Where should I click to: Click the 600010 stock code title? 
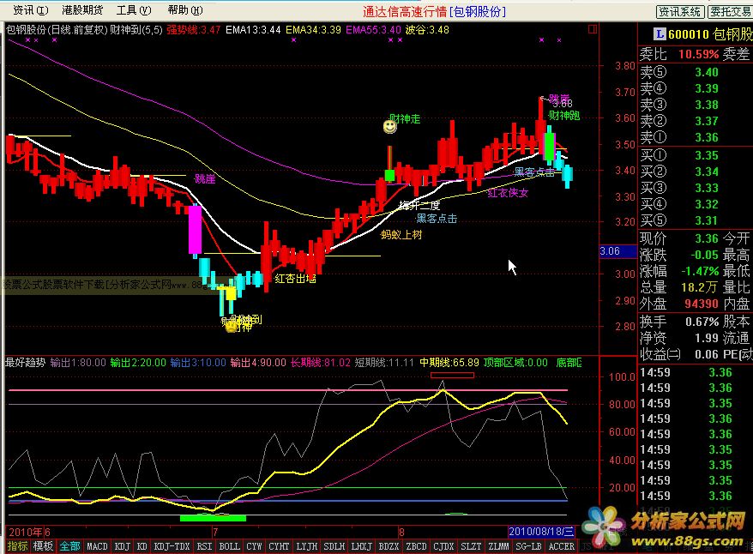pos(689,34)
